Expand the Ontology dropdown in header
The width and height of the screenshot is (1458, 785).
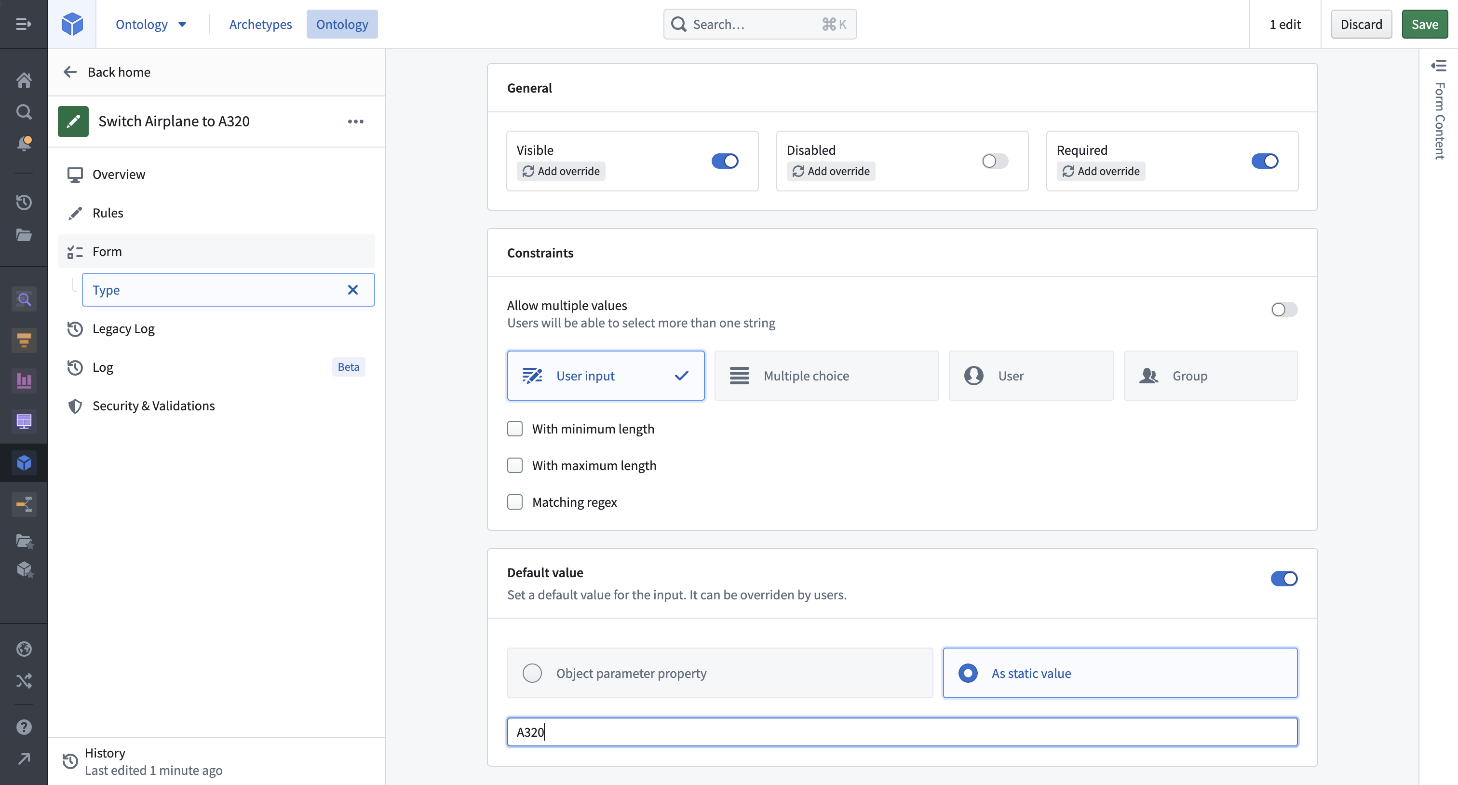pos(150,24)
